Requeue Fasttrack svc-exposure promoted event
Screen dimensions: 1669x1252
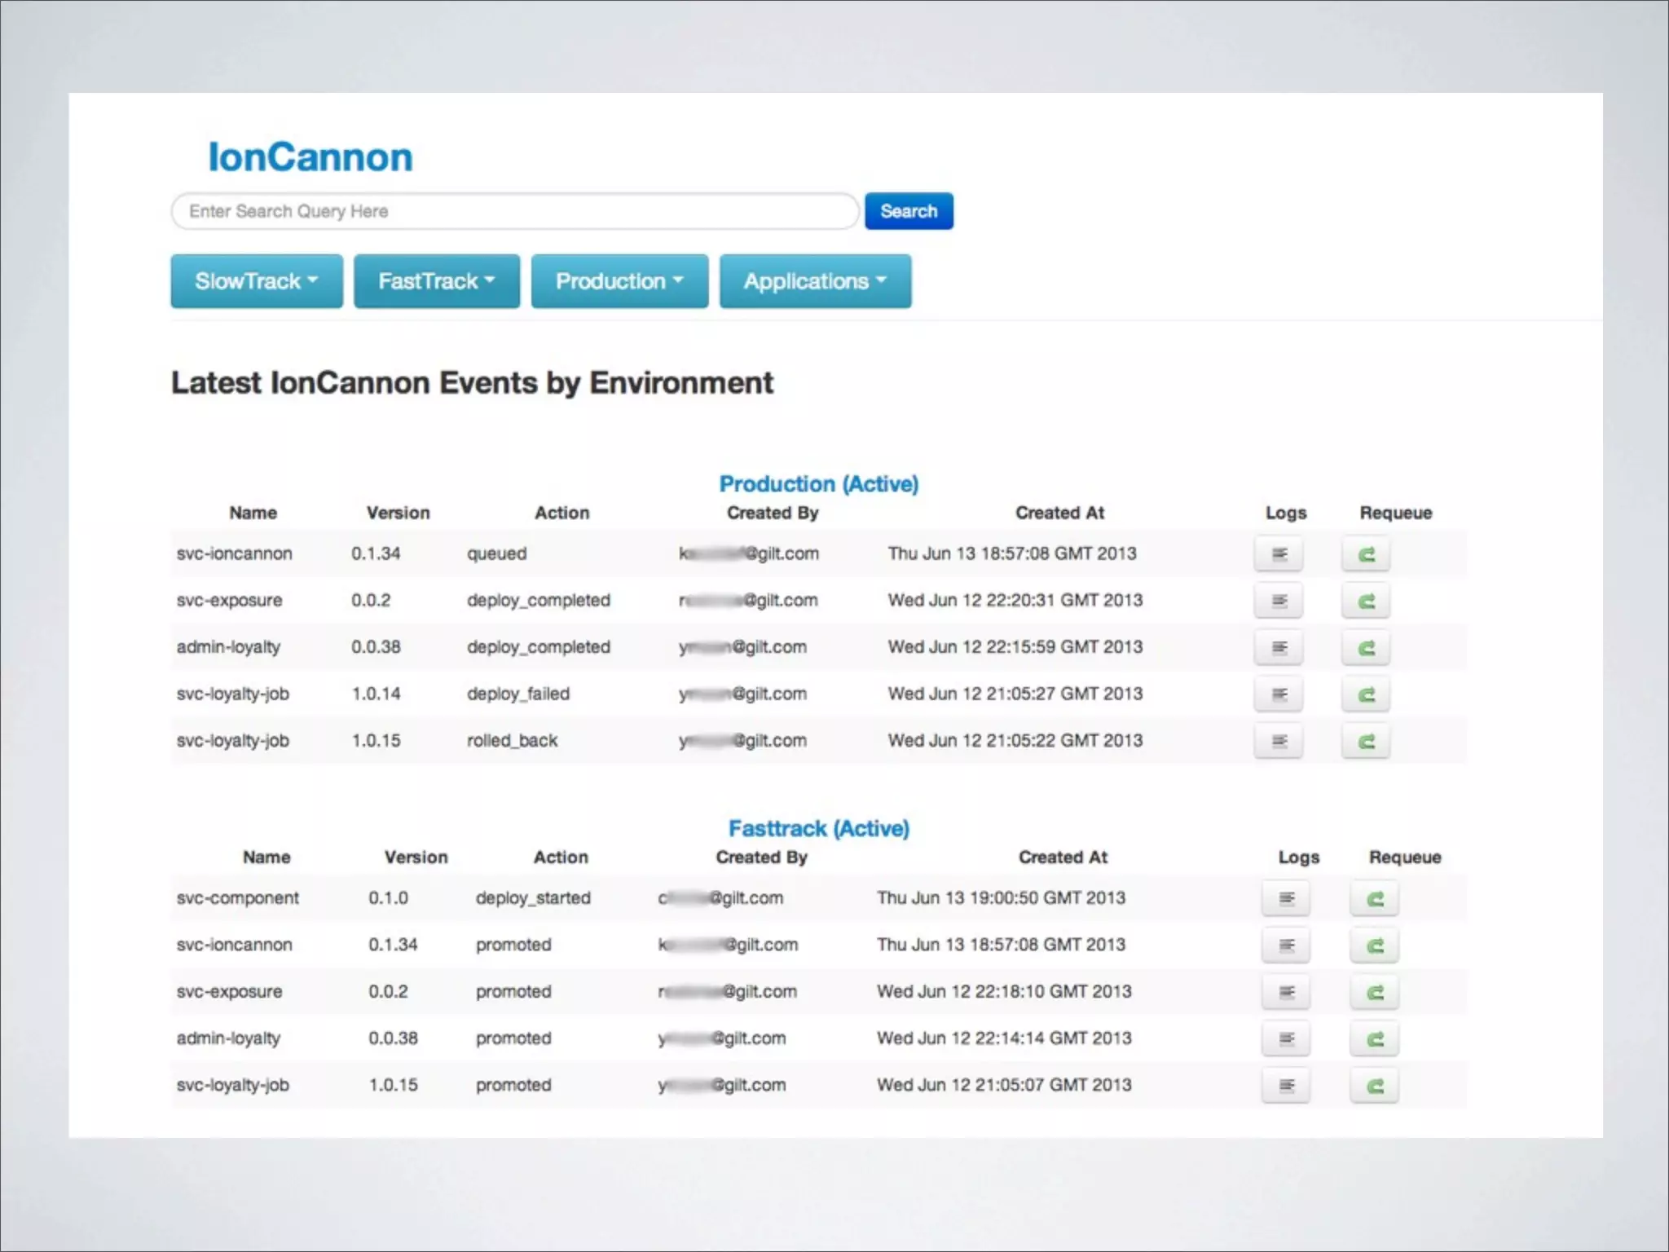(1374, 992)
